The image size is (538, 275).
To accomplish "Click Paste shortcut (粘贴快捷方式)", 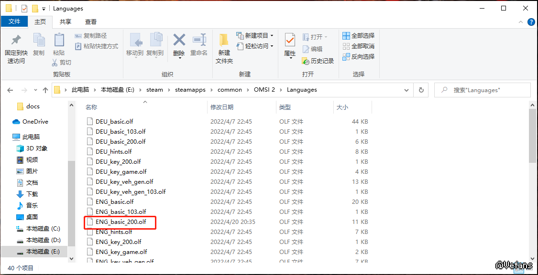I will tap(97, 46).
